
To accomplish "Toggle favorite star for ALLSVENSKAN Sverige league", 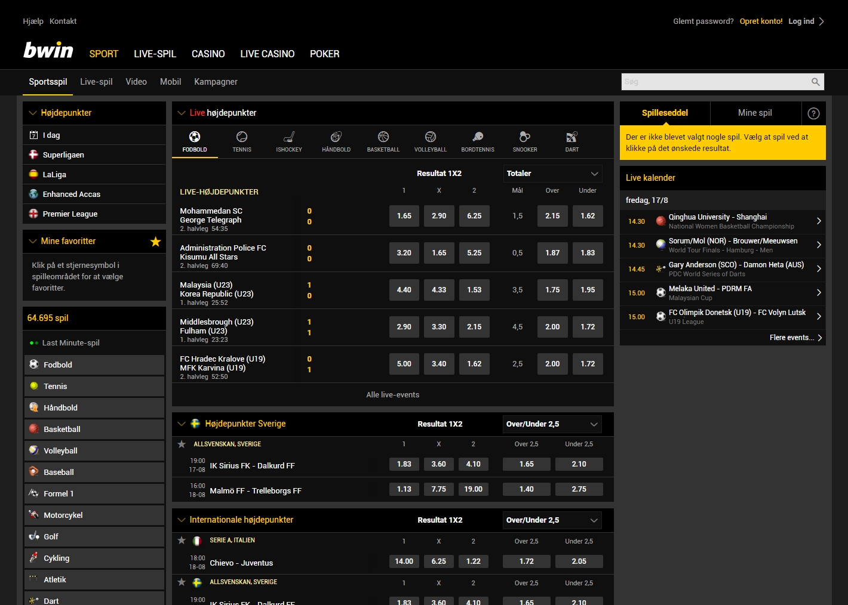I will (182, 443).
